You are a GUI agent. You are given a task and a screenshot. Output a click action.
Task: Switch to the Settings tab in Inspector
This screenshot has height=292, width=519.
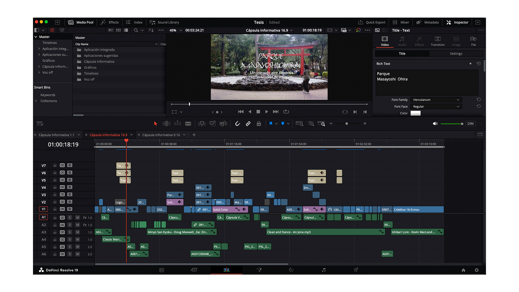pos(456,53)
